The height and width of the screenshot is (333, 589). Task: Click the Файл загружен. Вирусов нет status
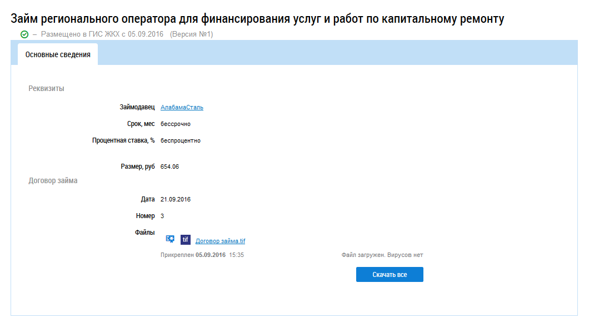382,255
